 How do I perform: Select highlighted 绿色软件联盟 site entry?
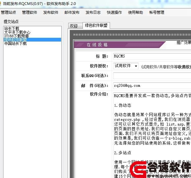point(32,40)
